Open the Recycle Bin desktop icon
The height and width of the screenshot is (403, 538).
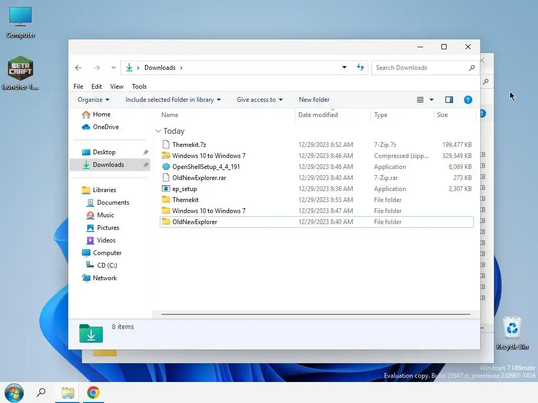512,333
